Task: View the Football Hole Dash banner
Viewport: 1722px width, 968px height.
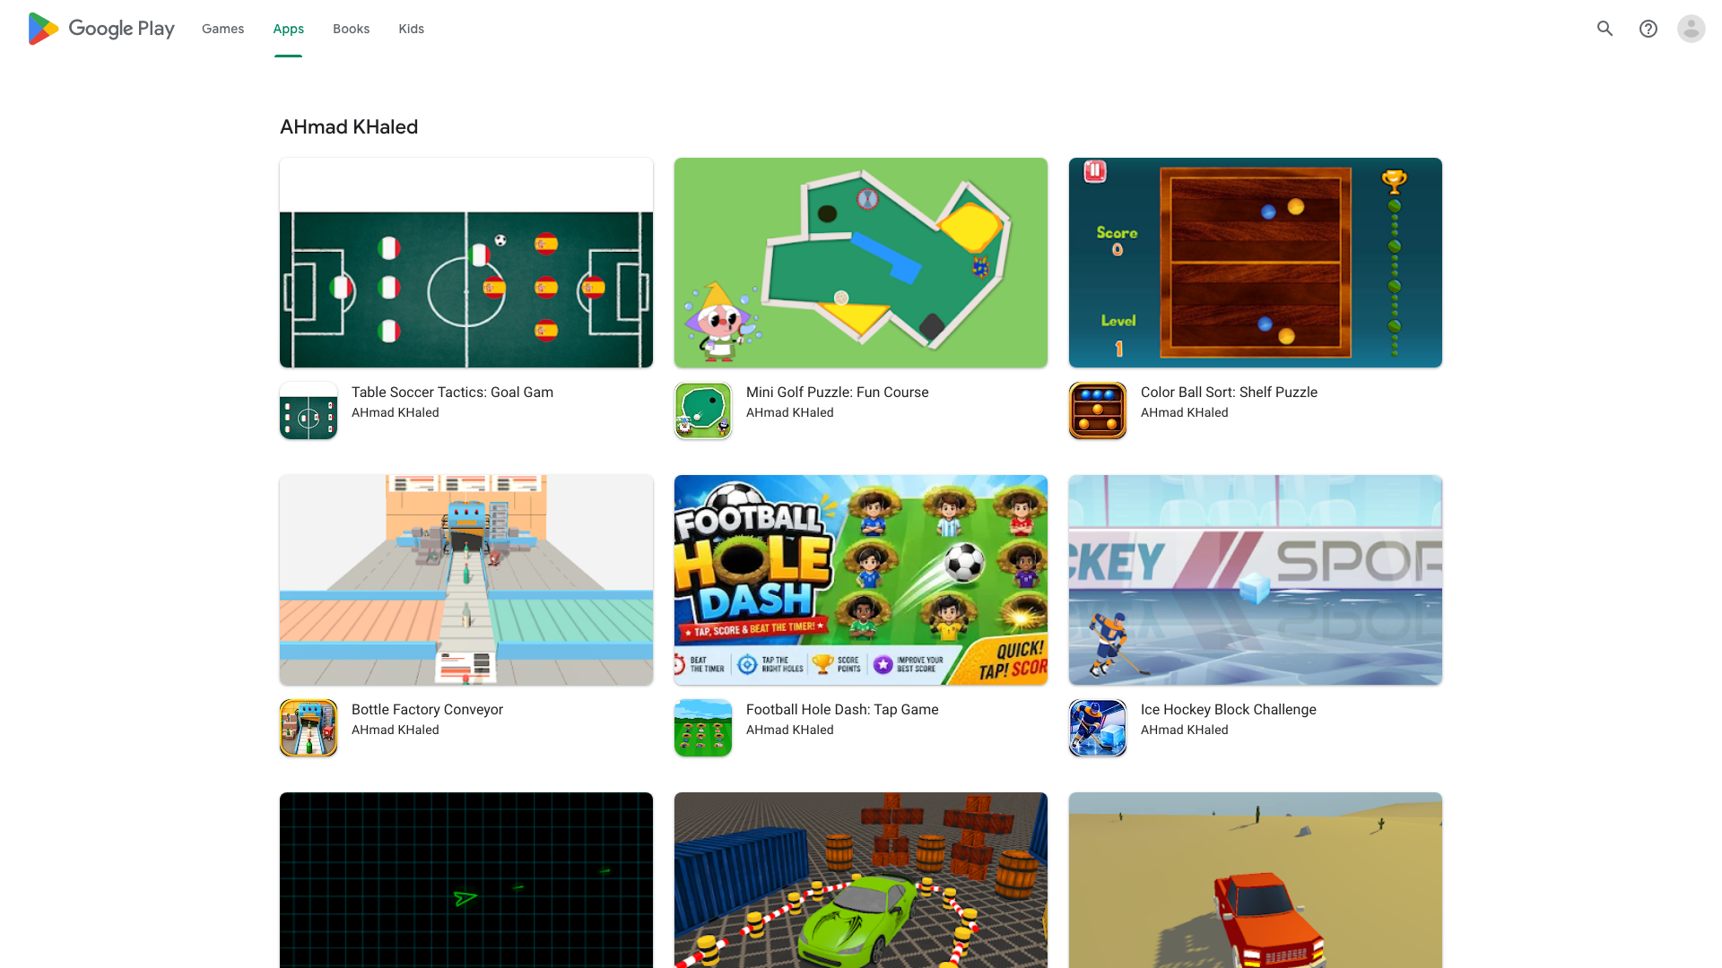Action: [861, 580]
